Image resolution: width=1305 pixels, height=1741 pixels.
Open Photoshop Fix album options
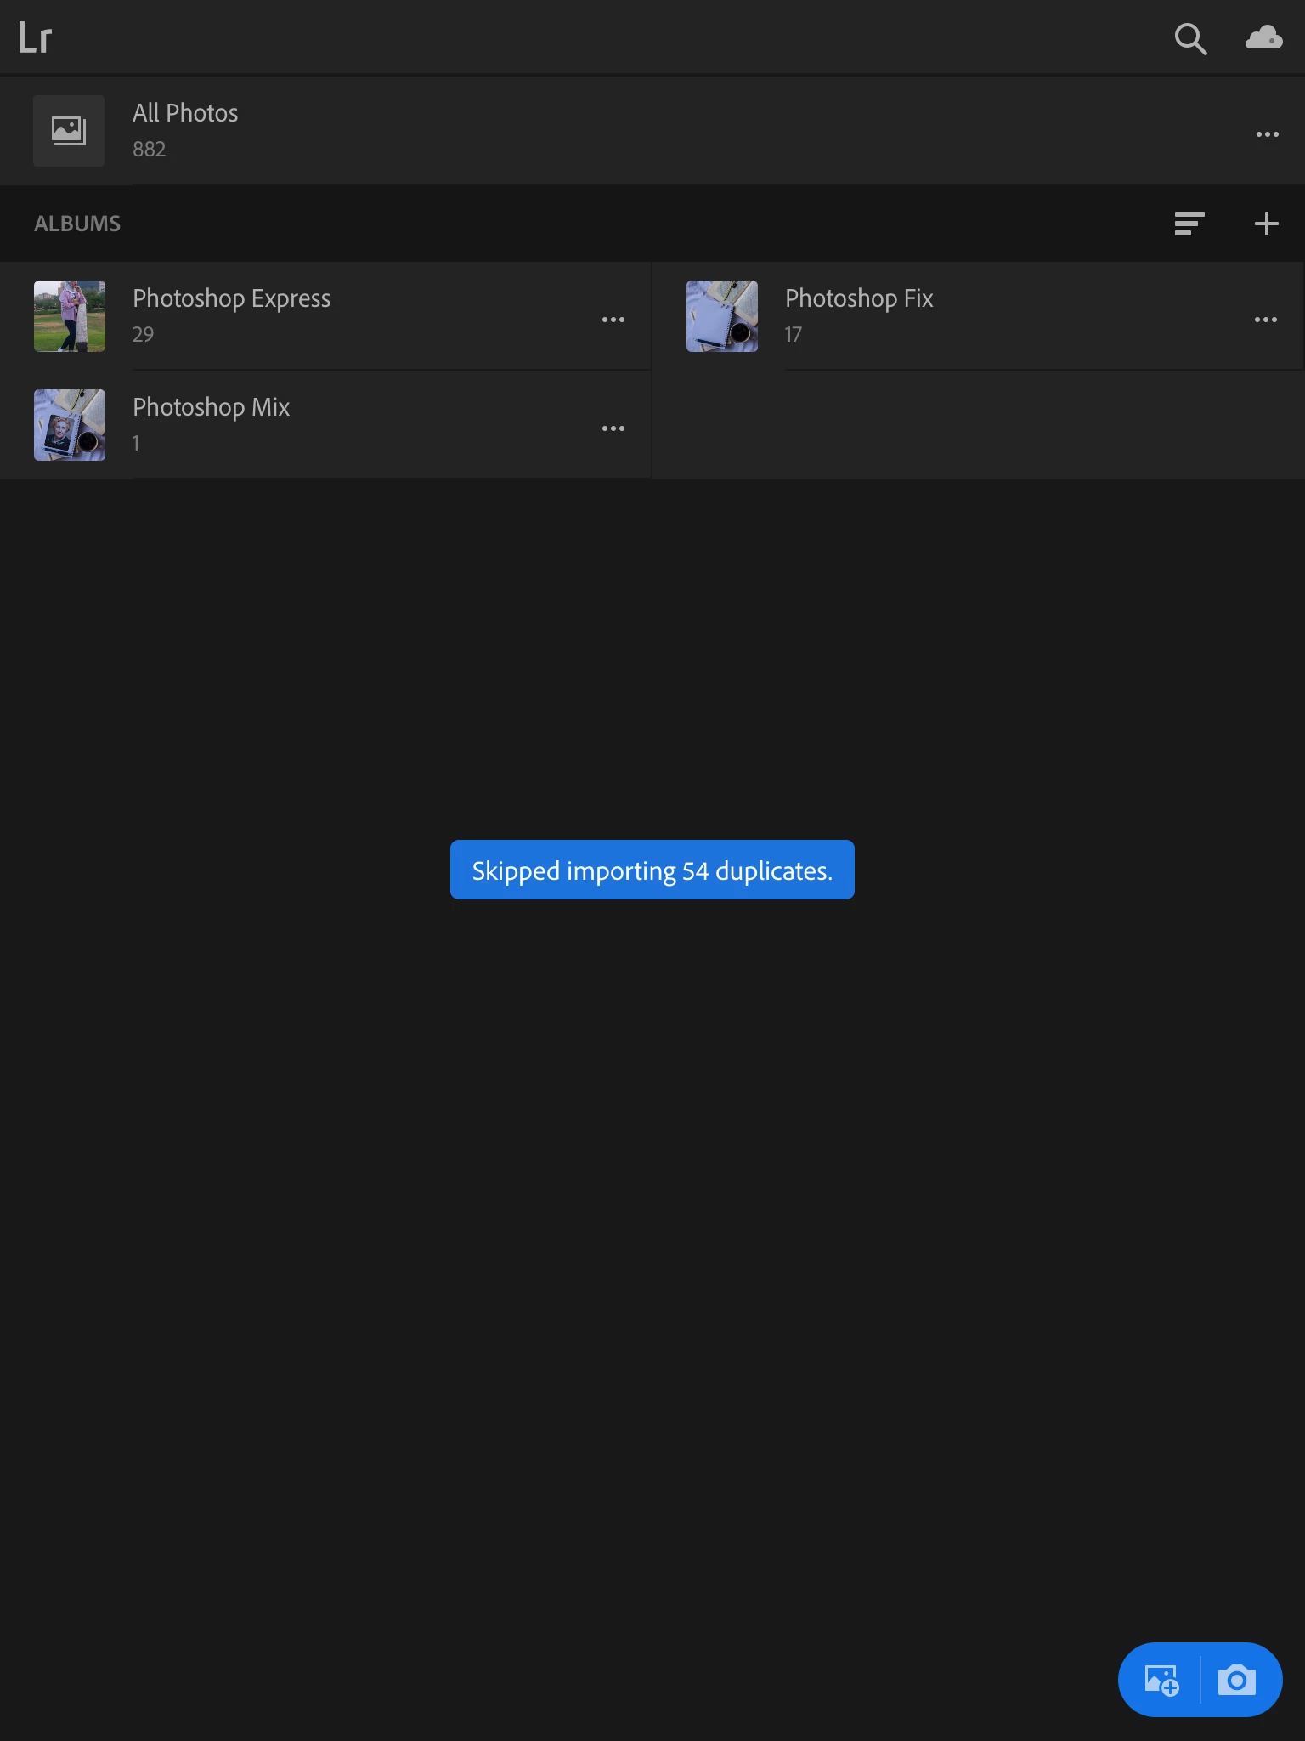(1266, 320)
